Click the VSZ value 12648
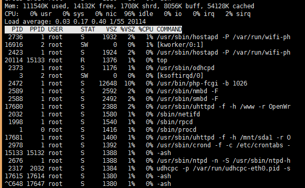Viewport: 305px width, 188px height. [108, 83]
